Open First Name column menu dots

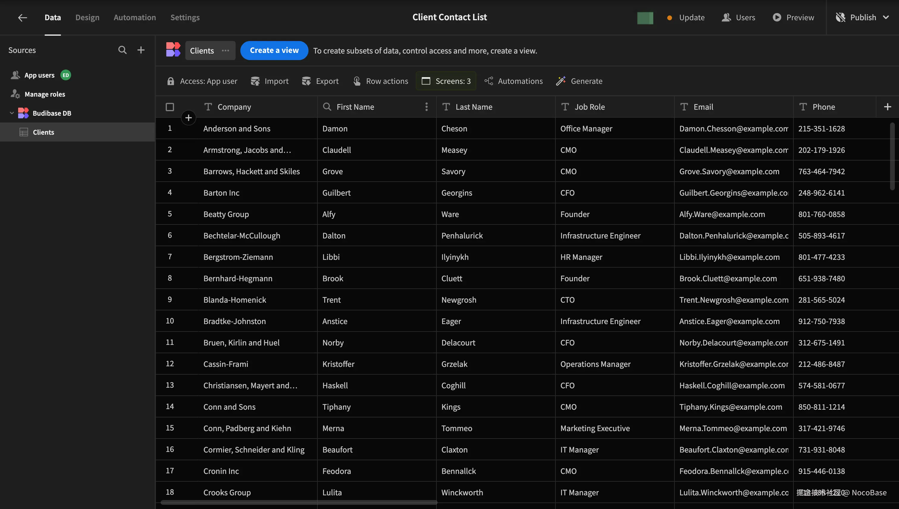click(x=426, y=107)
